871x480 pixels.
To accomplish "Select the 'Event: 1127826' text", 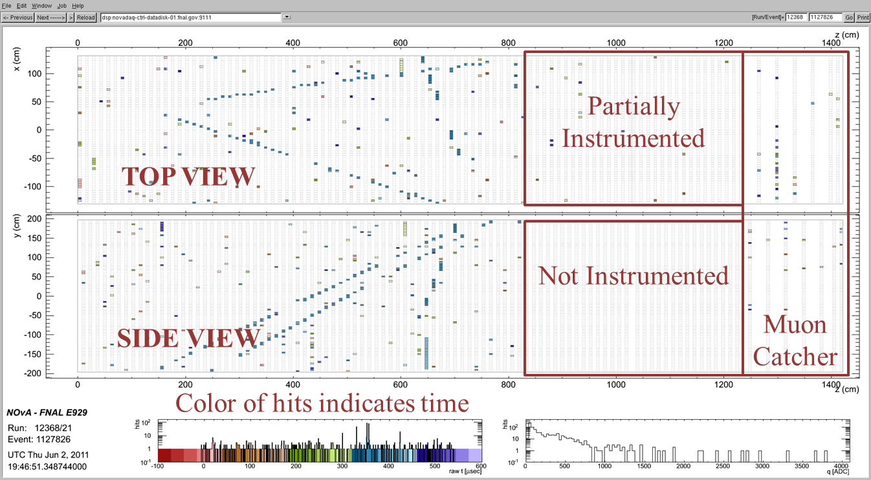I will (x=38, y=439).
